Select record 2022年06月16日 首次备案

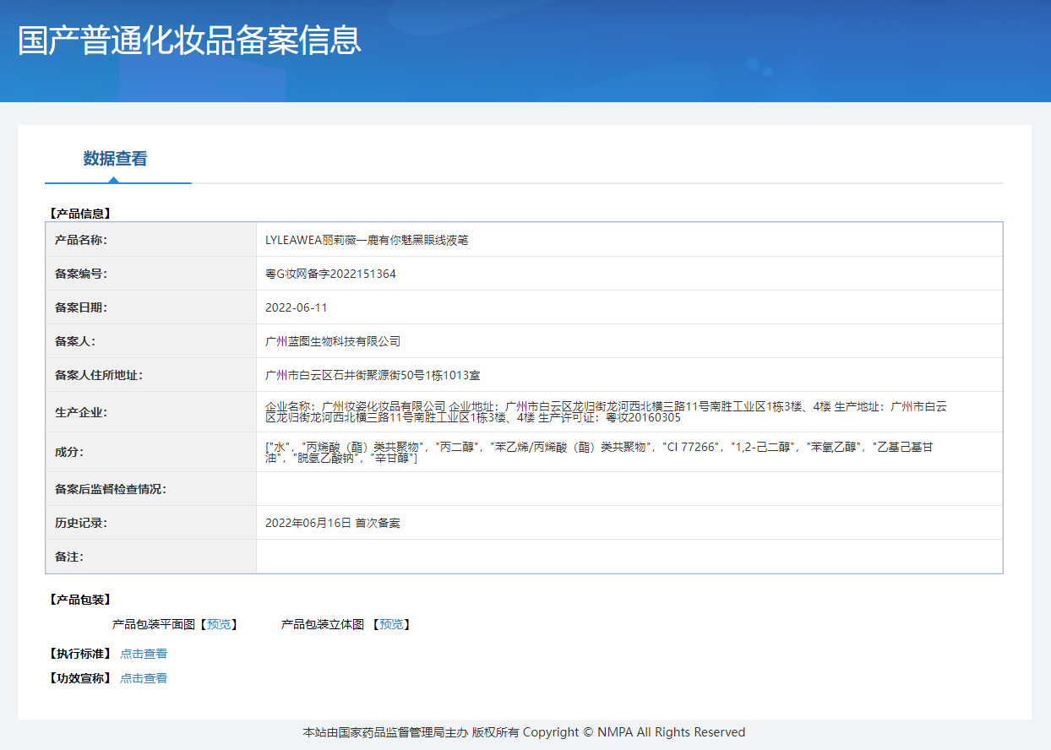point(333,523)
